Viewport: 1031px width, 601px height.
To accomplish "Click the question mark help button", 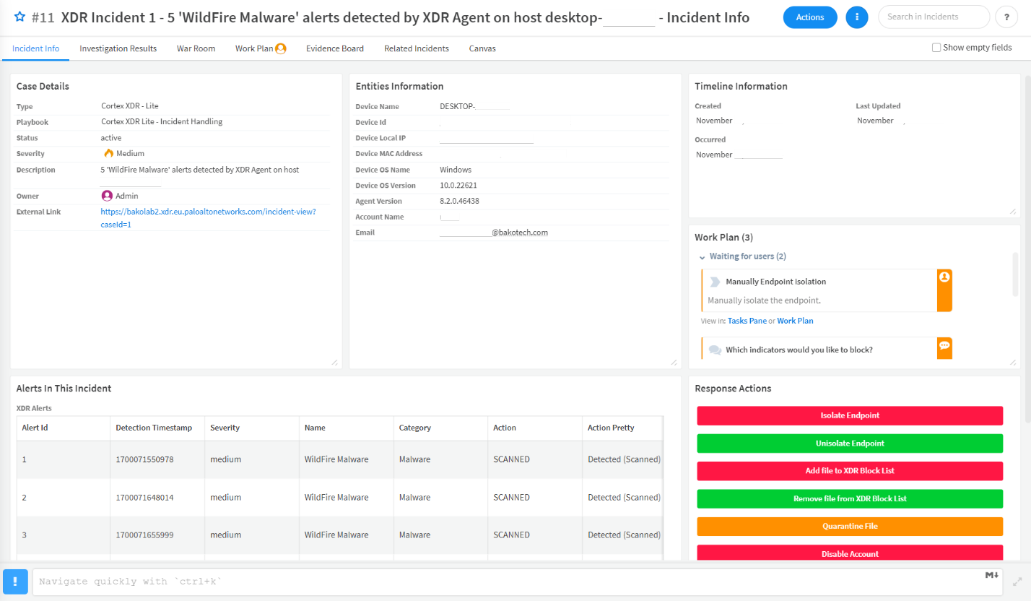I will coord(1006,17).
